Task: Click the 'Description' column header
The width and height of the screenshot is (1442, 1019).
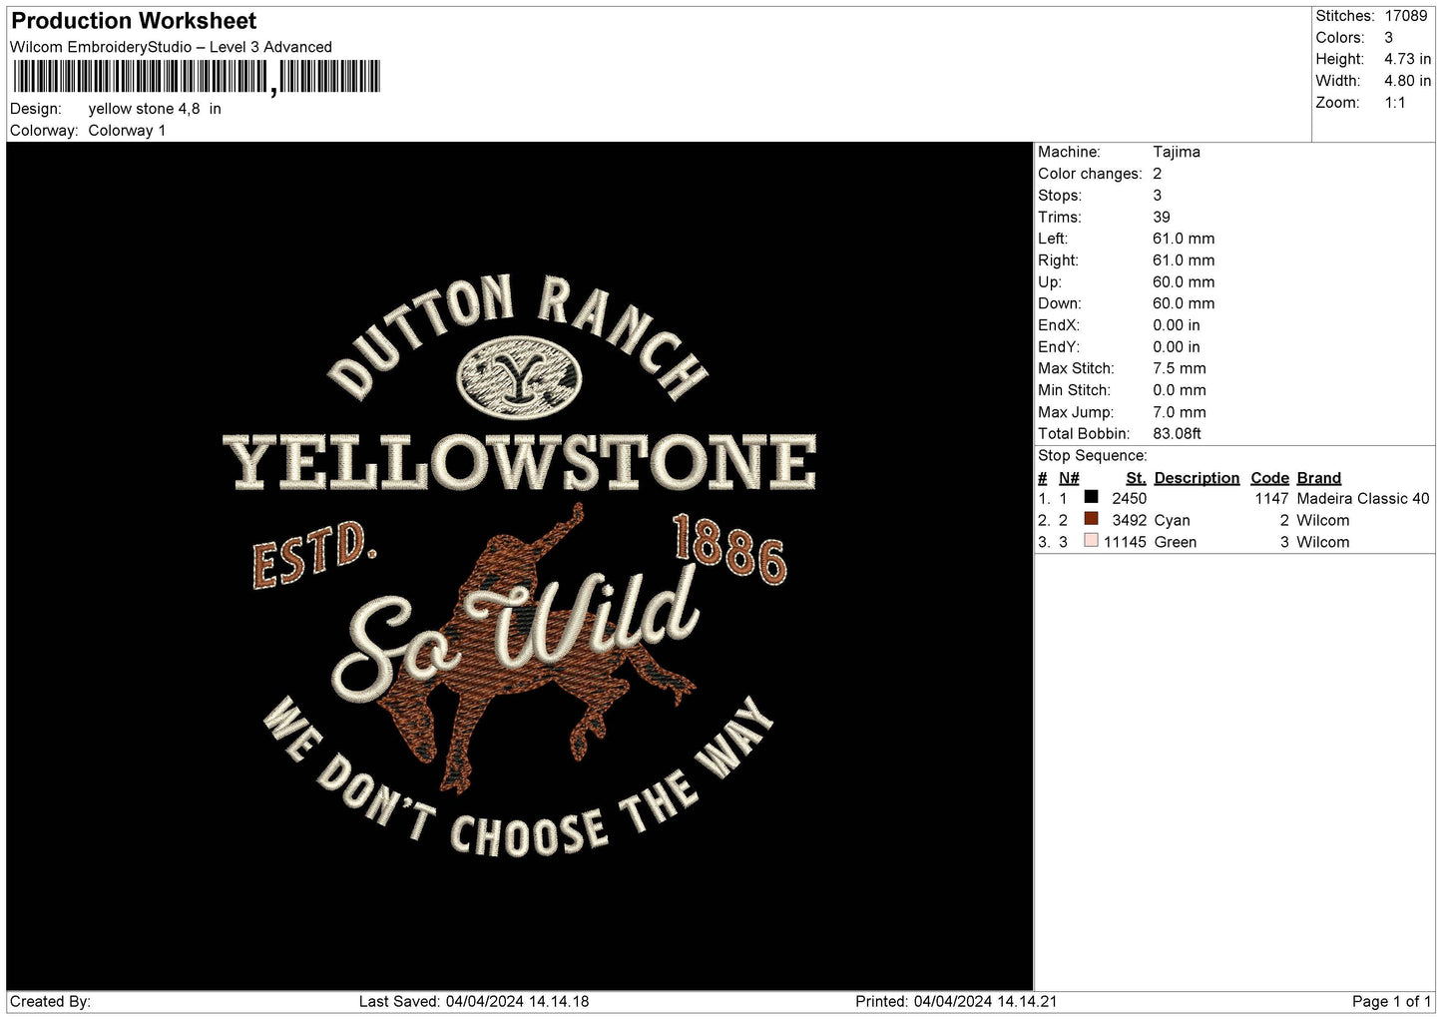Action: 1197,478
